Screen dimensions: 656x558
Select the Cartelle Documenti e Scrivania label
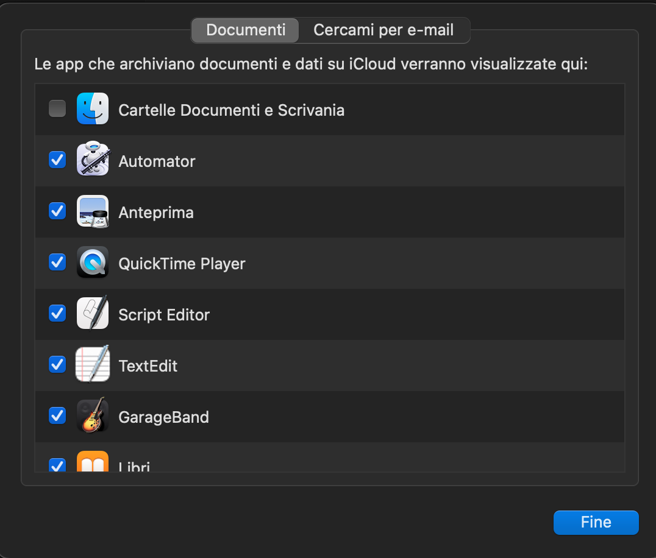231,110
